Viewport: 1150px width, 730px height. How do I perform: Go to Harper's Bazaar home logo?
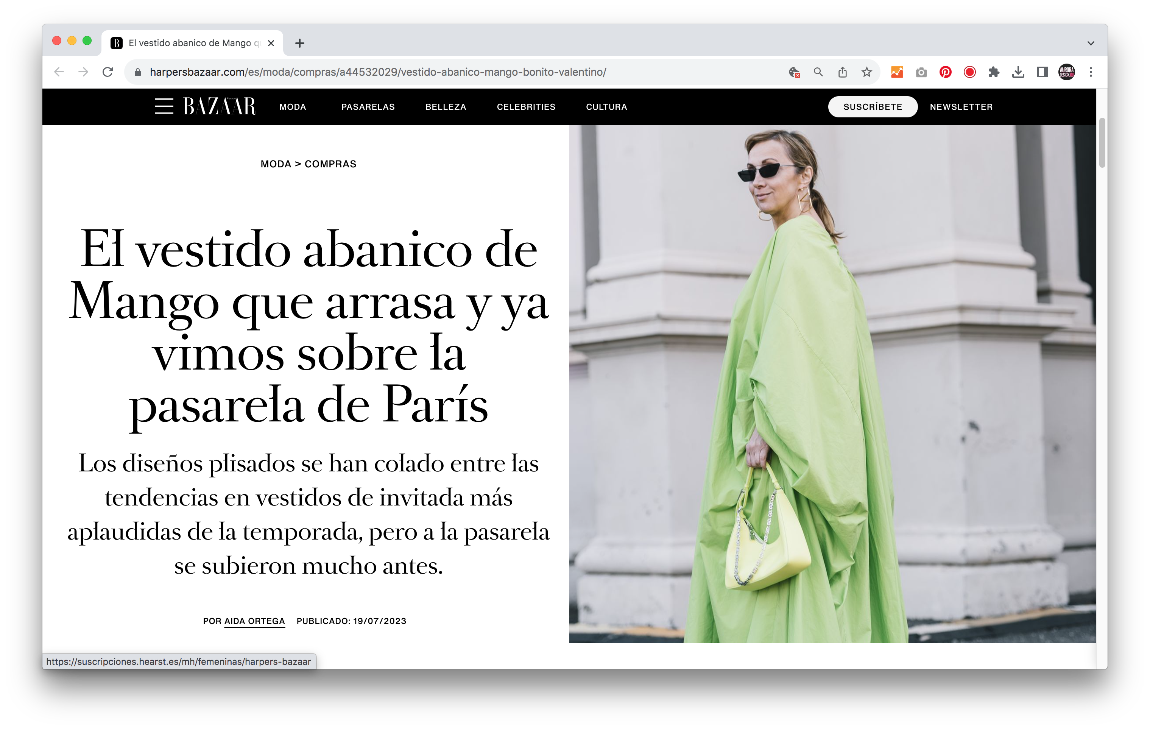click(x=220, y=106)
